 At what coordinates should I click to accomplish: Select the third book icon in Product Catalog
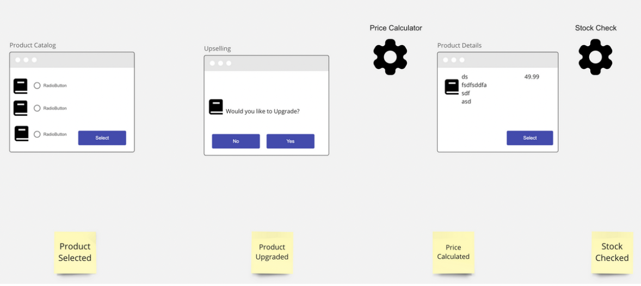point(22,134)
